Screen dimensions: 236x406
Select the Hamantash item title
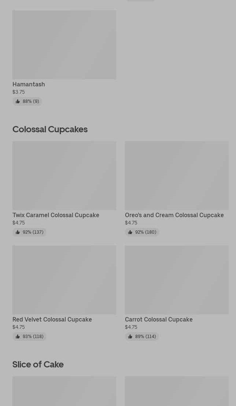tap(29, 84)
